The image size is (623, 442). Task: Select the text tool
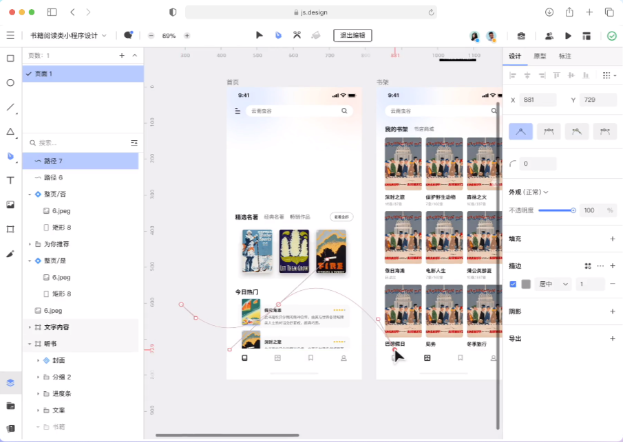[x=11, y=180]
